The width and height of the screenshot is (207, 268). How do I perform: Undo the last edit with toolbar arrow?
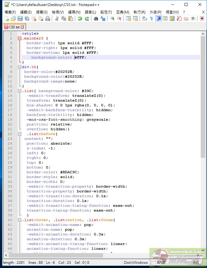(80, 19)
